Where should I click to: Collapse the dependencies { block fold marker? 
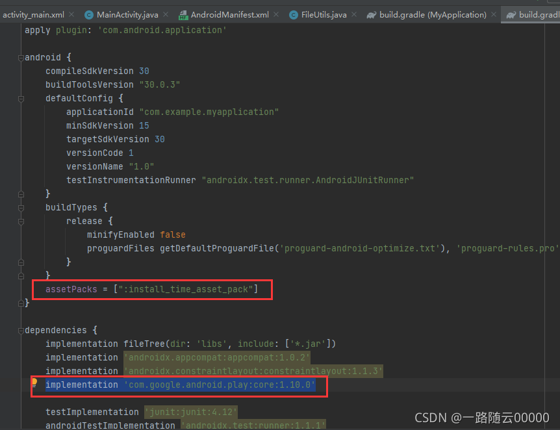coord(21,331)
